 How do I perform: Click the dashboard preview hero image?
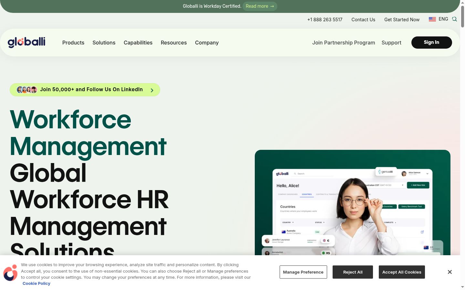[x=353, y=202]
